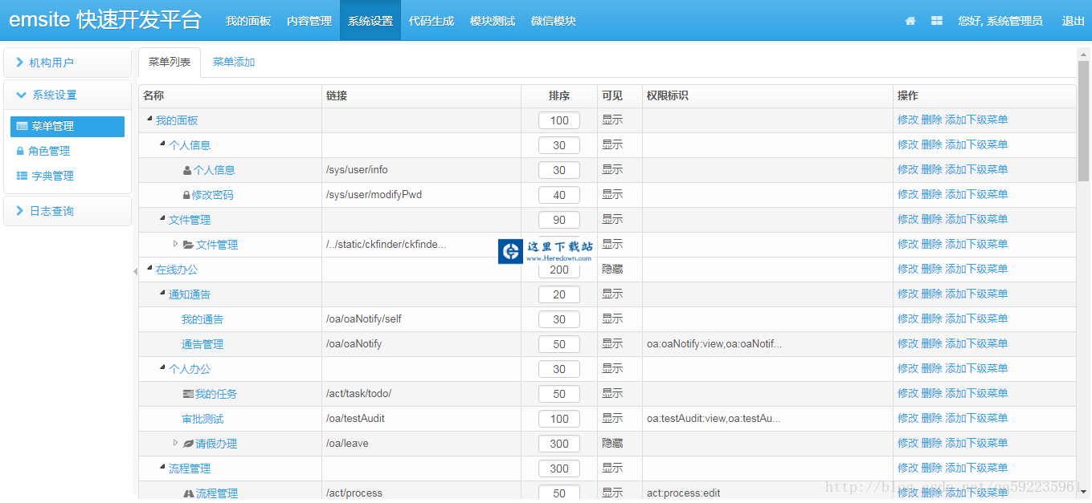1092x503 pixels.
Task: Click 退出 to log out
Action: coord(1073,21)
